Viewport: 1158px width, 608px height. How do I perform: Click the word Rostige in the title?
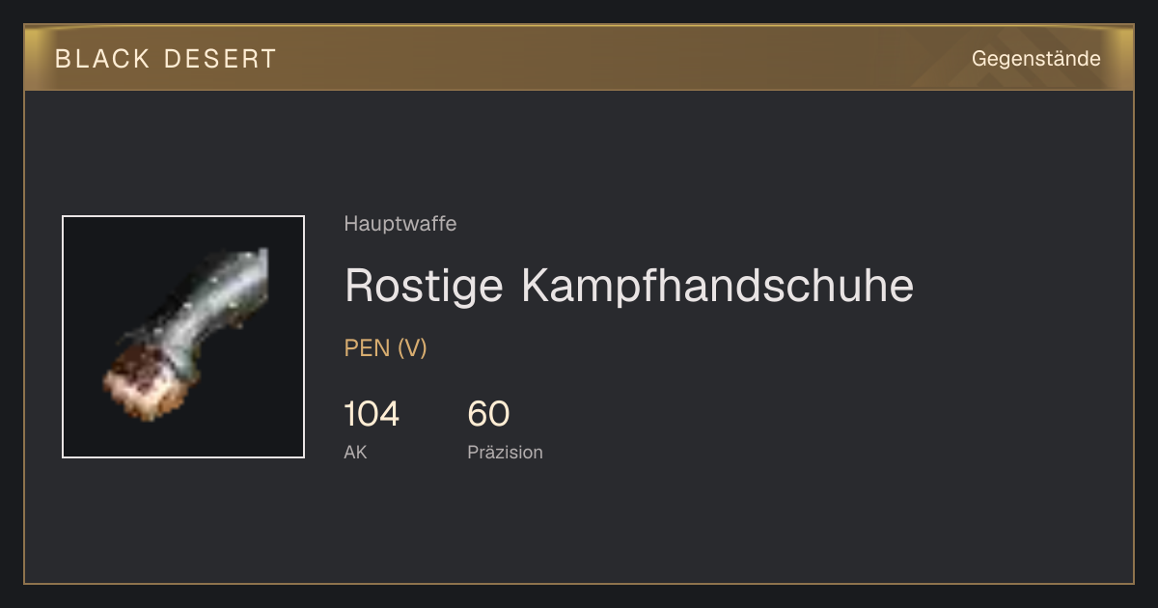point(425,286)
